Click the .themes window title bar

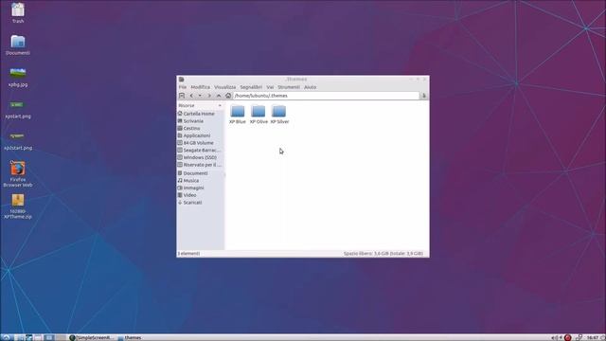[296, 80]
